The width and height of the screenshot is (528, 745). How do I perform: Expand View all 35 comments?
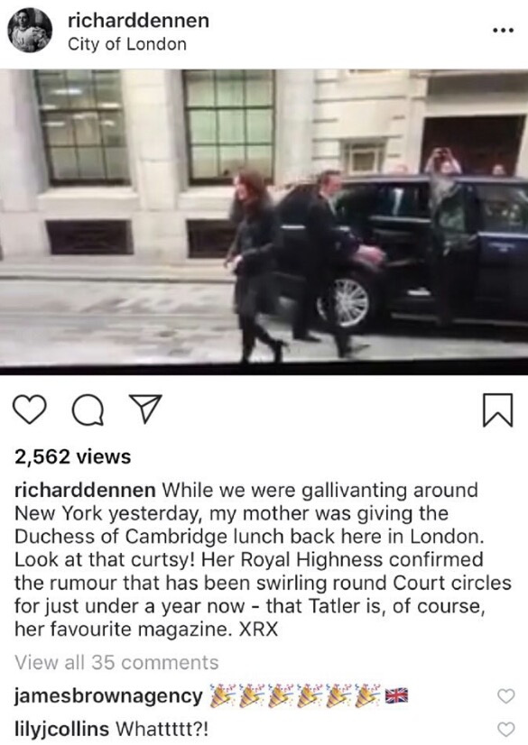click(x=116, y=662)
